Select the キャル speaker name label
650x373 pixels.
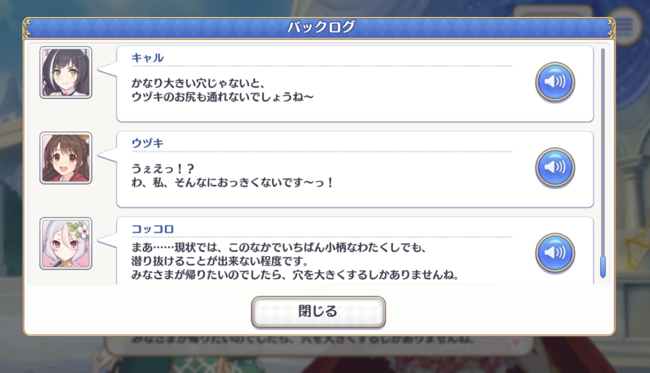148,58
